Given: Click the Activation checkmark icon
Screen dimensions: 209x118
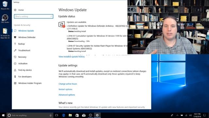Looking at the screenshot, I should (x=15, y=63).
